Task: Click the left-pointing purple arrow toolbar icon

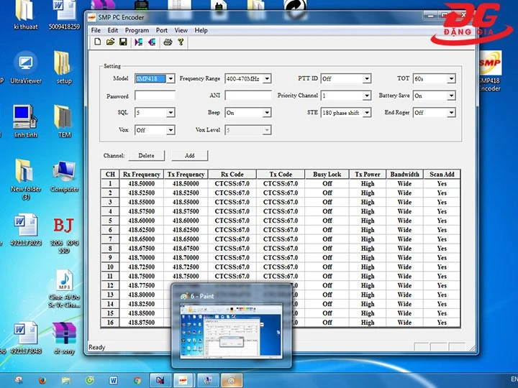Action: pos(151,42)
